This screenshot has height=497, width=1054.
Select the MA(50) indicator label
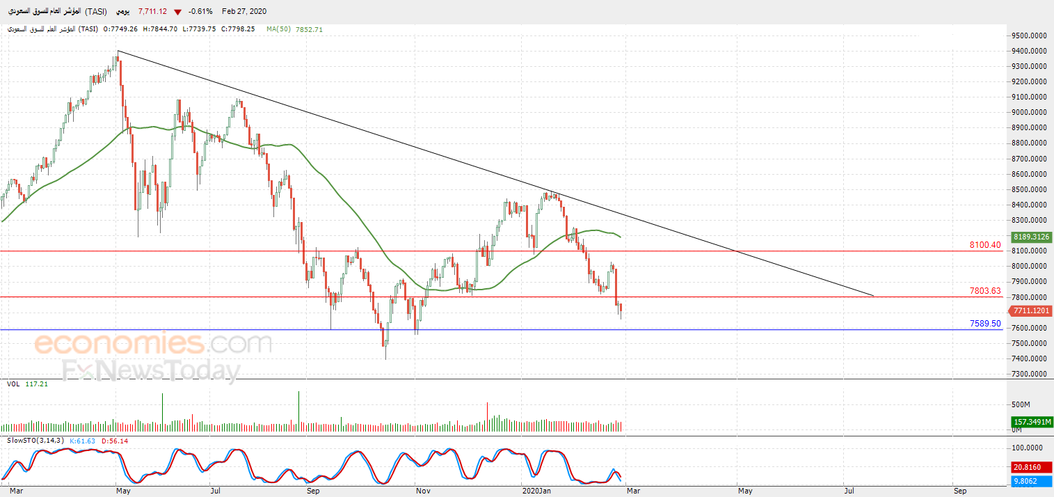(280, 29)
